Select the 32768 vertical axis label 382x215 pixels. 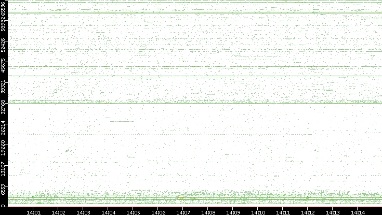[4, 107]
